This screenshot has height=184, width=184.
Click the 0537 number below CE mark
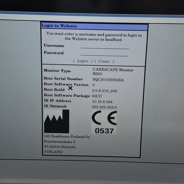[104, 131]
